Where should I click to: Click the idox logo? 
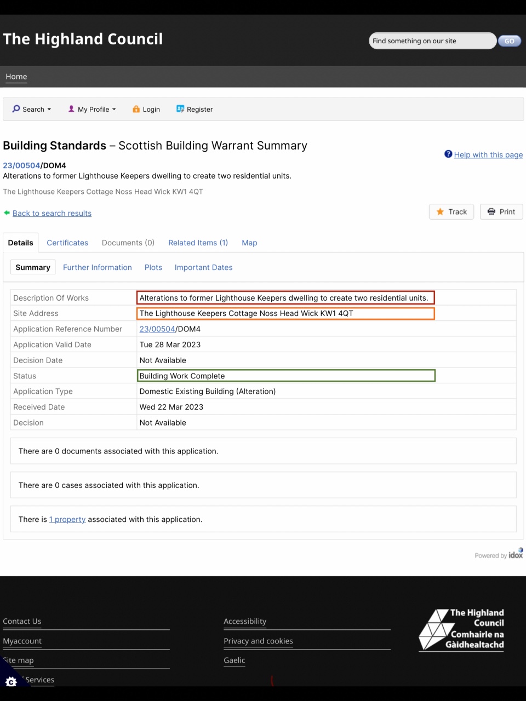point(516,554)
